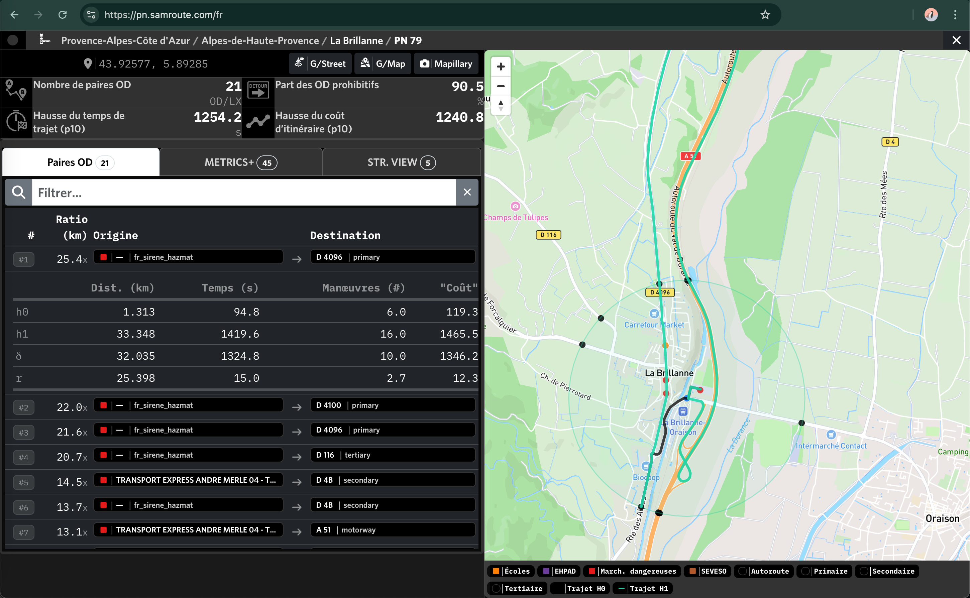The image size is (970, 598).
Task: Collapse OD pair row #1
Action: coord(24,259)
